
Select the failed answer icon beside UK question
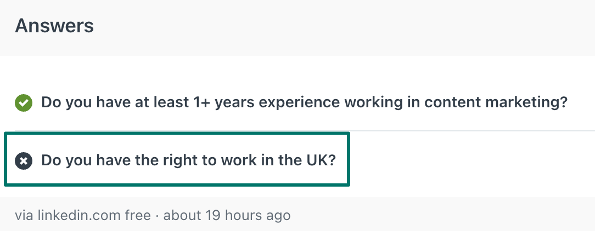(24, 161)
